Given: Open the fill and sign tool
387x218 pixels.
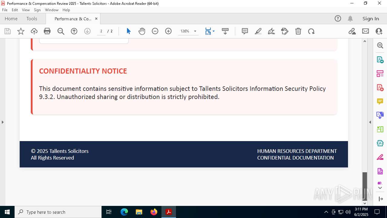Looking at the screenshot, I should click(x=285, y=31).
